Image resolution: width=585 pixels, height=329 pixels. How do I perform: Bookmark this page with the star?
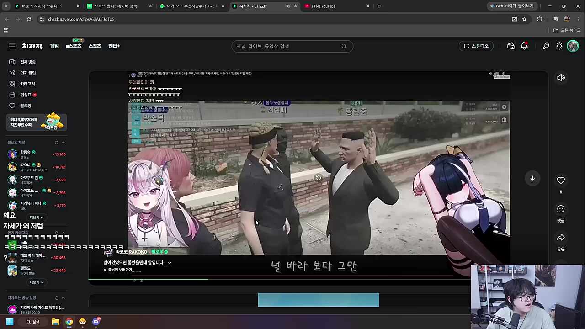coord(524,19)
